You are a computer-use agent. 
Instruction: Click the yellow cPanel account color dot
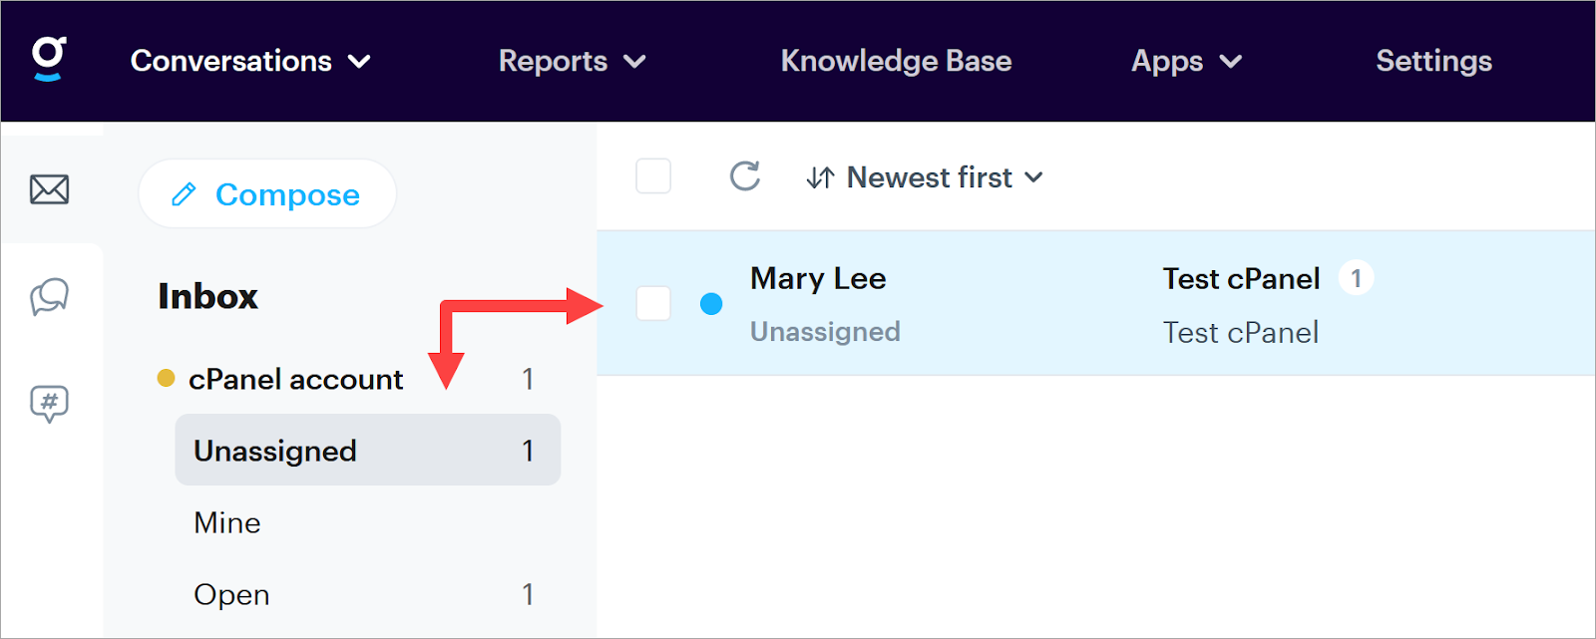(x=167, y=378)
